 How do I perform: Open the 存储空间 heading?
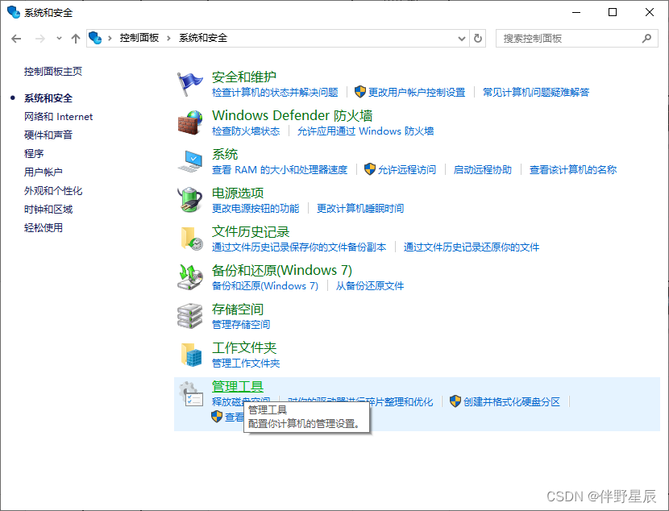(238, 309)
